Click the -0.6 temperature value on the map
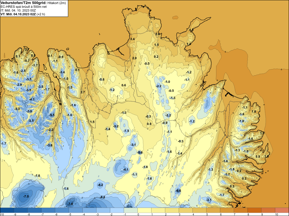Viewport: 289px width, 216px height. pos(102,79)
